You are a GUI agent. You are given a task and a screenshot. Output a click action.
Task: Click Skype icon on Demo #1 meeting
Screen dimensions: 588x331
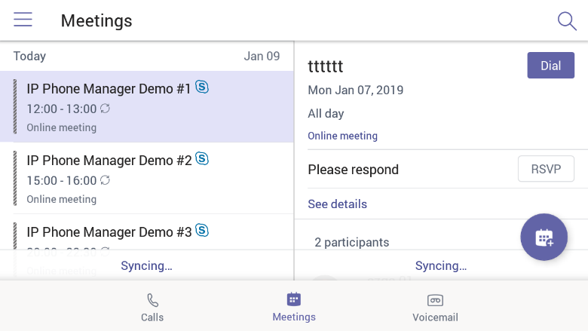point(202,87)
